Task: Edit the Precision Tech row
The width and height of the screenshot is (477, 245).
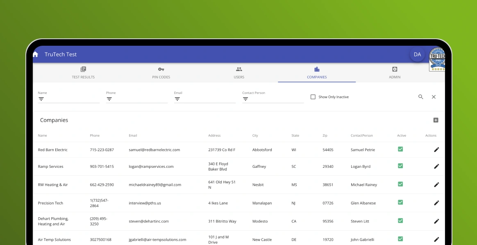Action: tap(436, 203)
